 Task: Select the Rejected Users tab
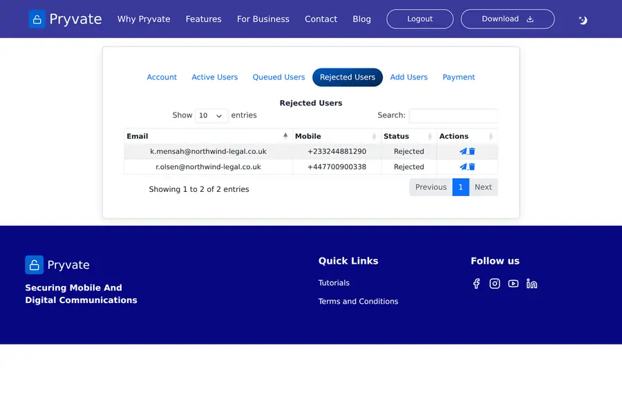348,77
